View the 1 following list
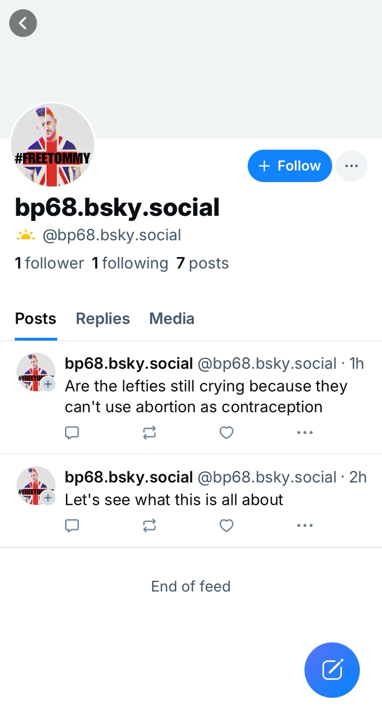The width and height of the screenshot is (382, 708). pyautogui.click(x=130, y=263)
